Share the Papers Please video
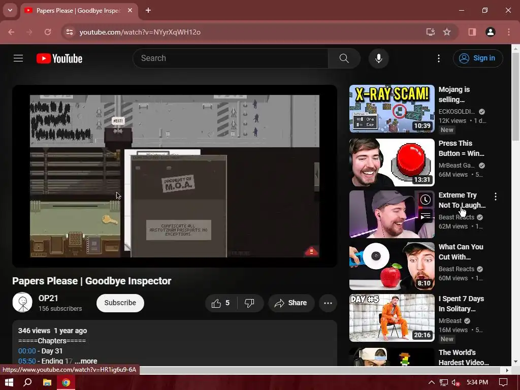The width and height of the screenshot is (520, 390). click(x=291, y=303)
